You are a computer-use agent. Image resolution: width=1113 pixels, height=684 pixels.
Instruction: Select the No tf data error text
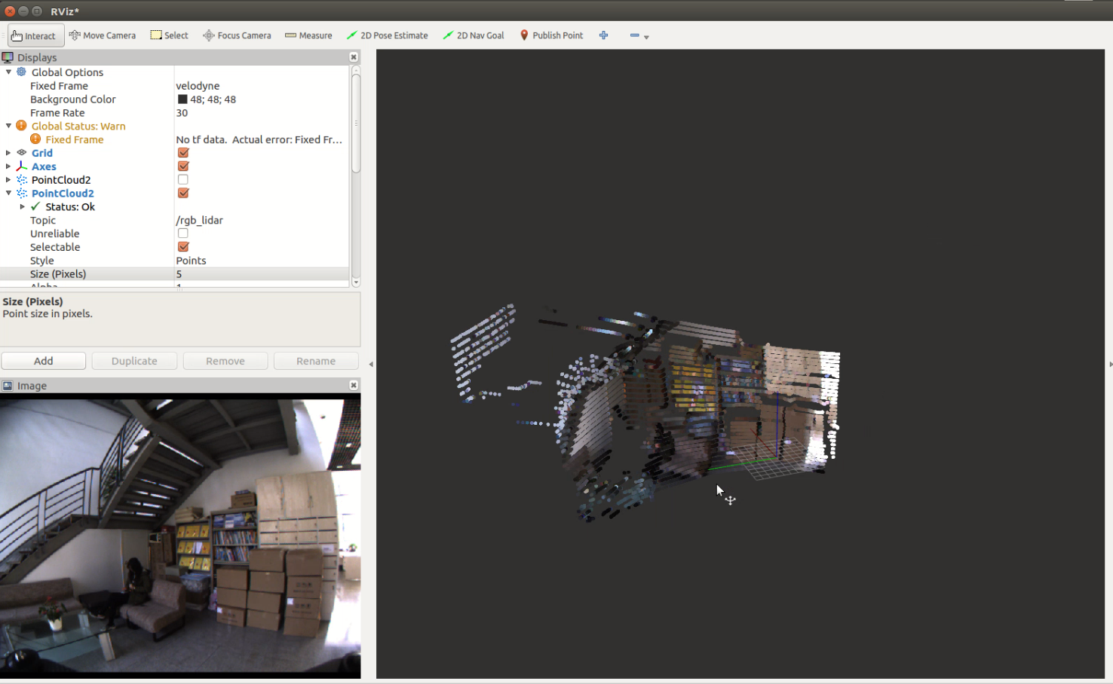(x=259, y=139)
